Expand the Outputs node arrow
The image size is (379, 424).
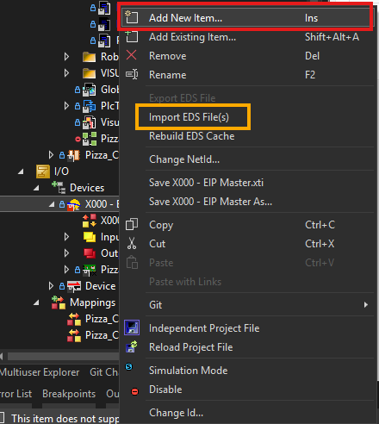click(x=66, y=253)
